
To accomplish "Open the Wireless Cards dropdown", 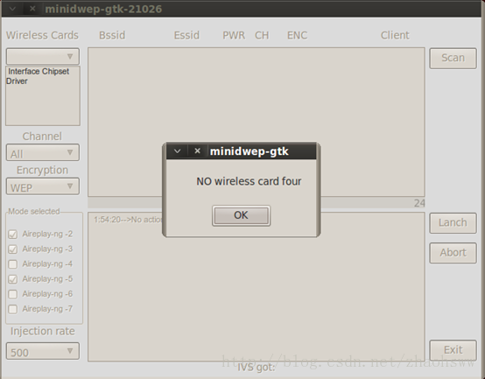I will pos(43,57).
